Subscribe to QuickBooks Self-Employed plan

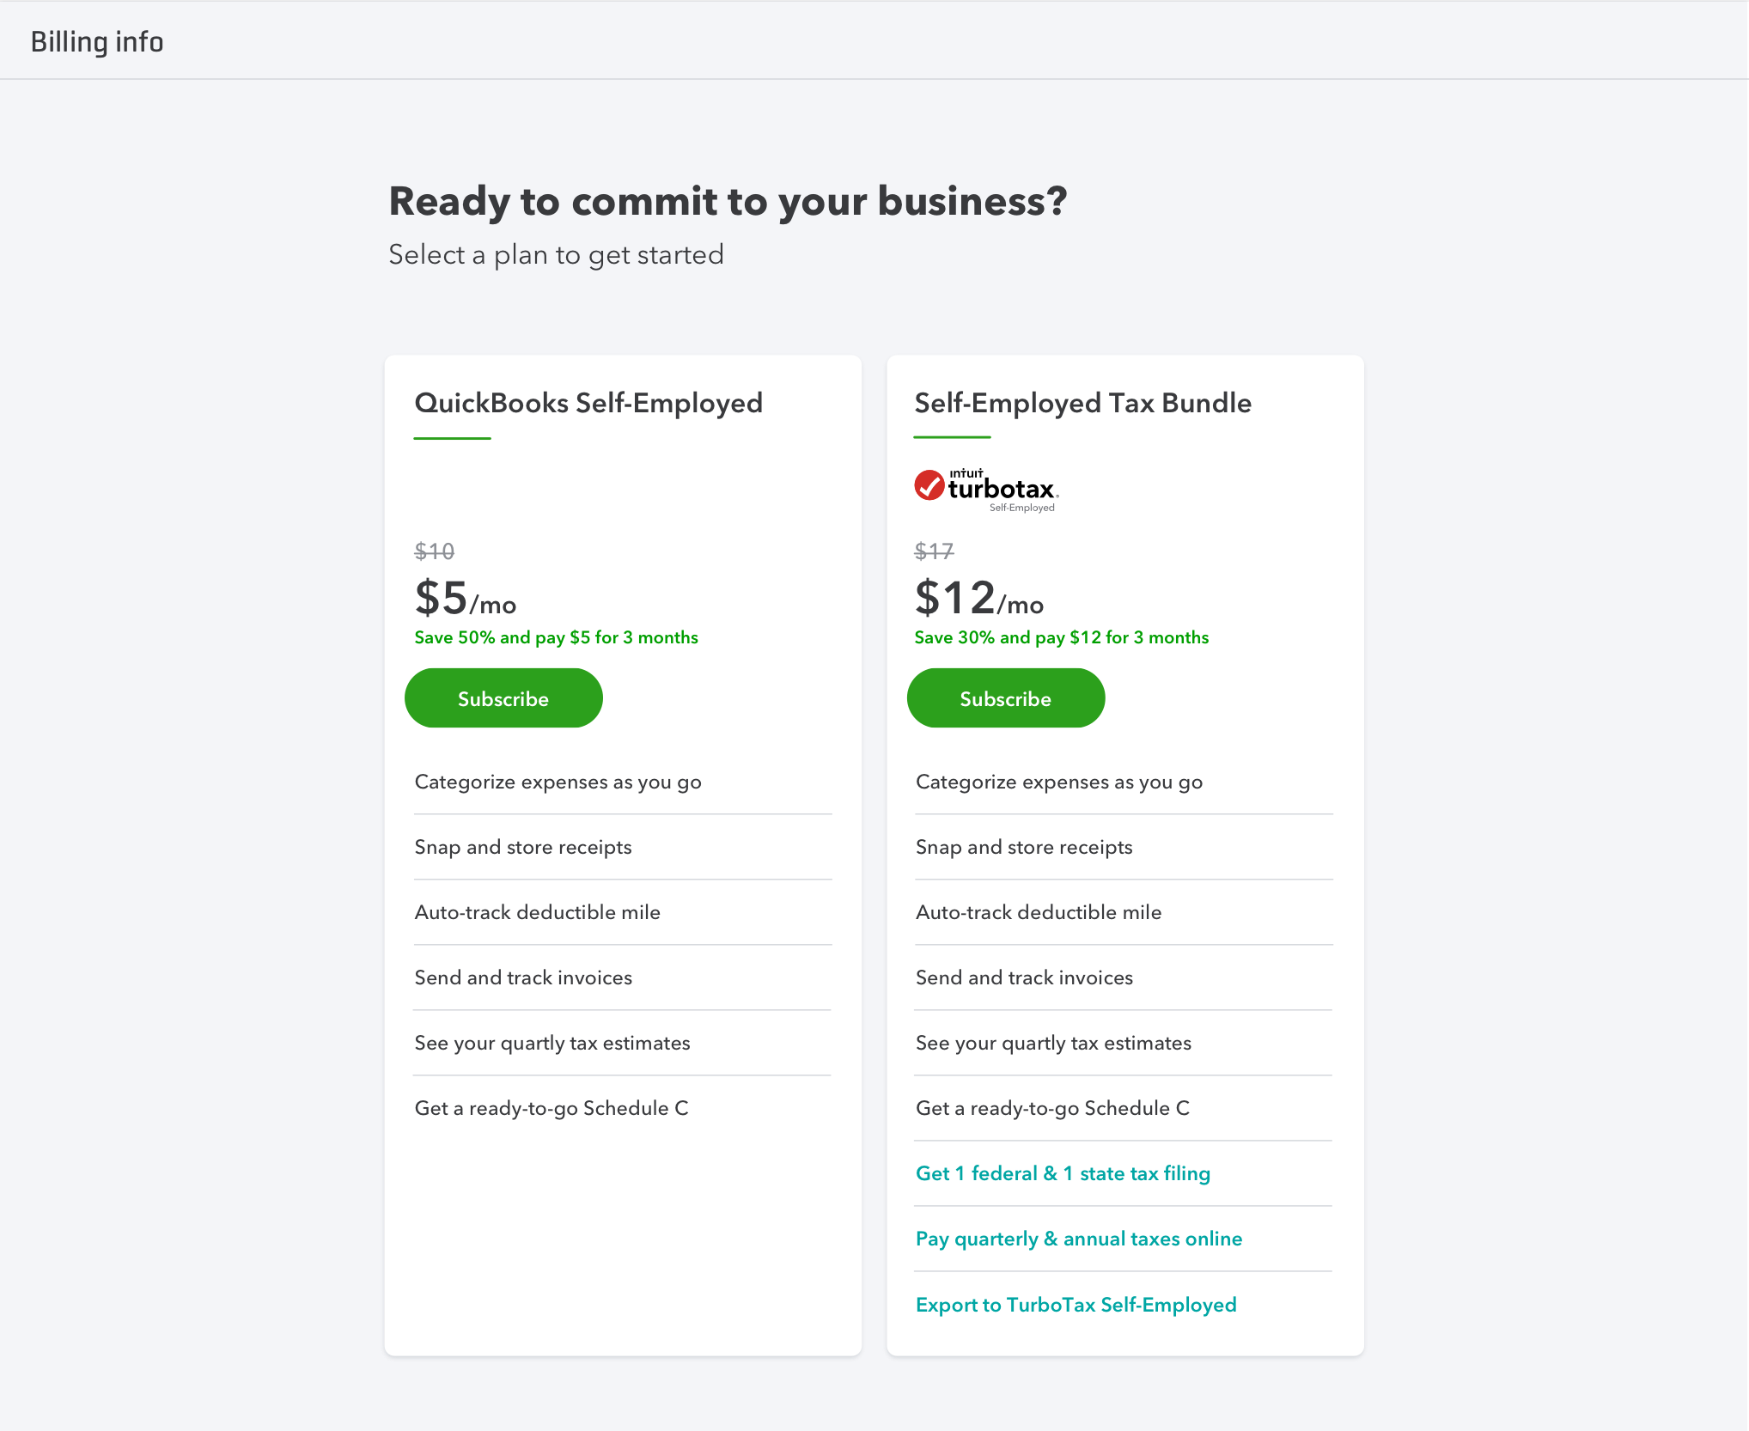click(503, 698)
